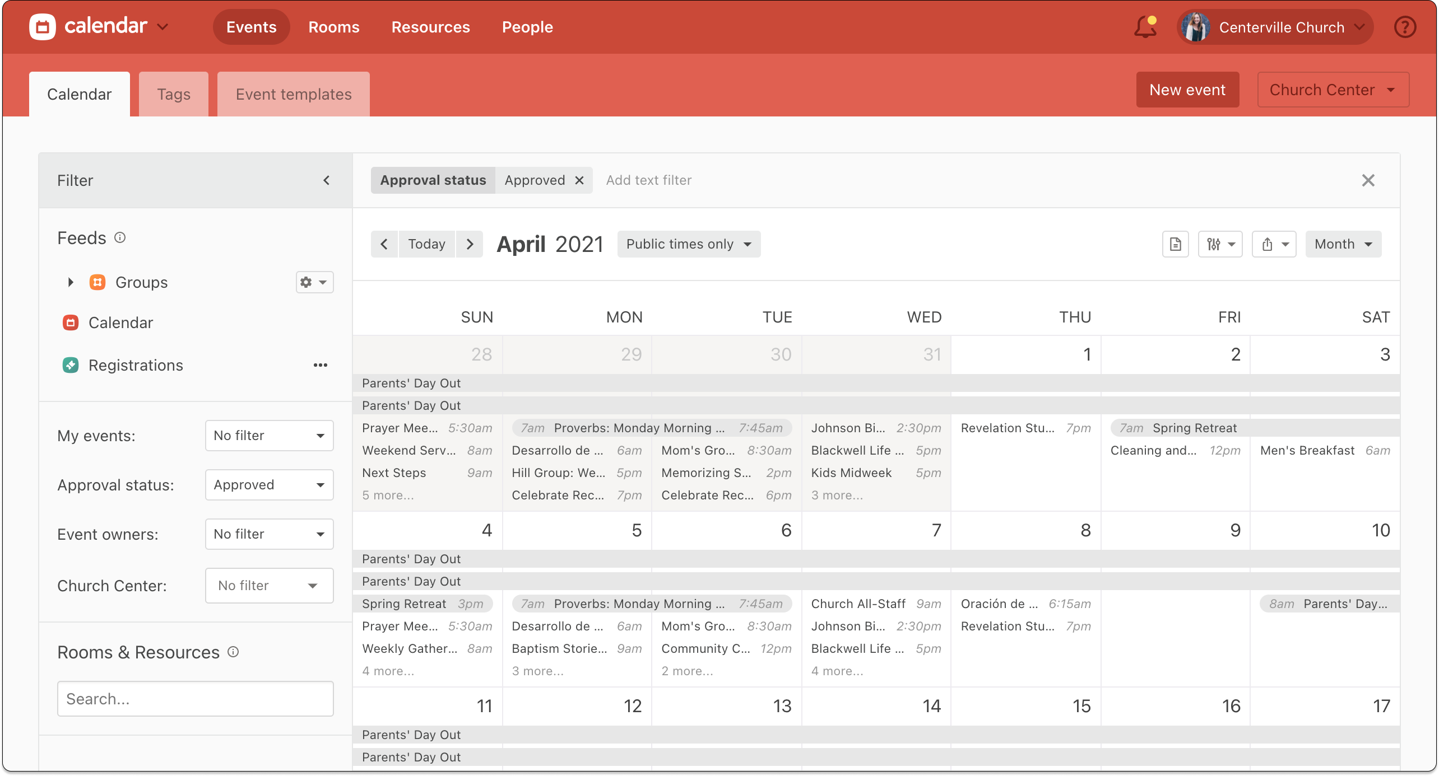
Task: Open the Event owners filter dropdown
Action: point(268,534)
